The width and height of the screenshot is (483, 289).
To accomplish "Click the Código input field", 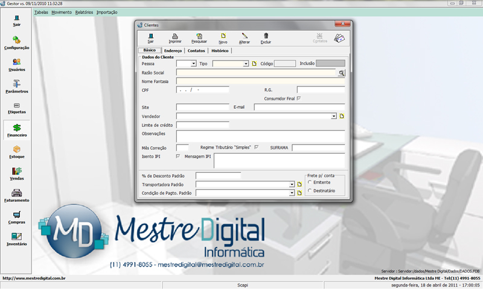I will tap(285, 63).
